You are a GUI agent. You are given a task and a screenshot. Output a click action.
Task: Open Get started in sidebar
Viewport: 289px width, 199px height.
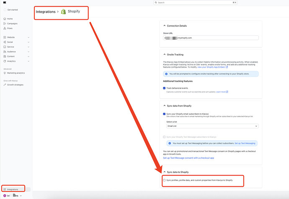13,10
